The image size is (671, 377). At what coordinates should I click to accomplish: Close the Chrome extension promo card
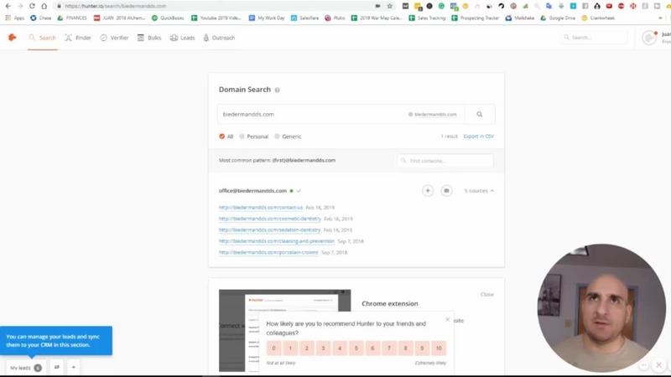pos(487,295)
